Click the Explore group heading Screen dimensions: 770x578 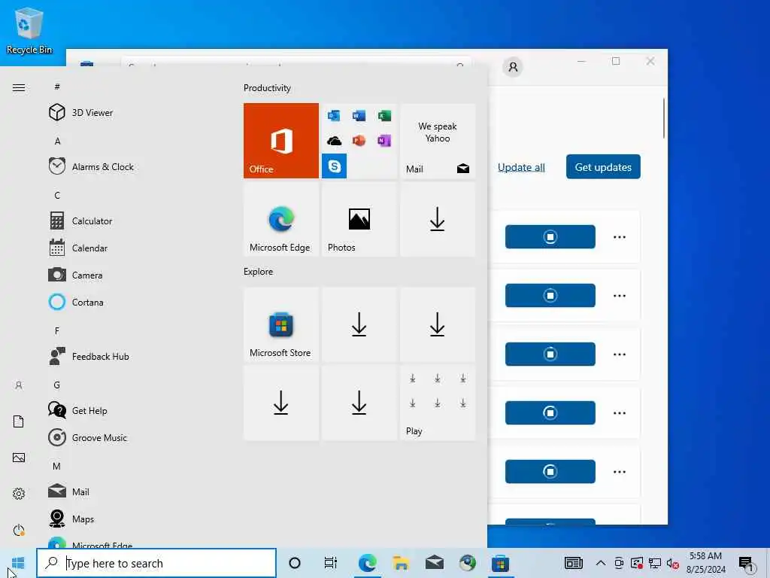259,271
